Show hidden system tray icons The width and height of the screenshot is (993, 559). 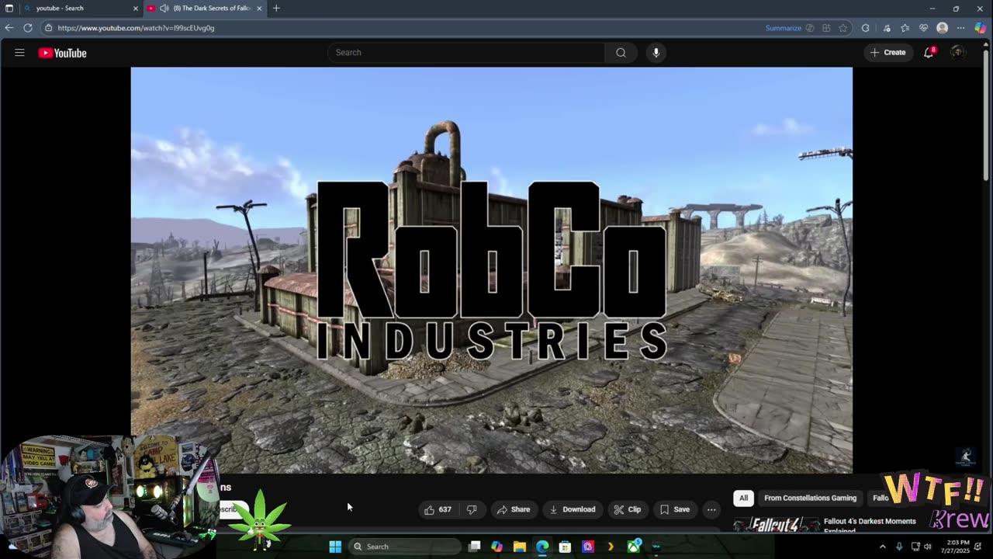(883, 547)
